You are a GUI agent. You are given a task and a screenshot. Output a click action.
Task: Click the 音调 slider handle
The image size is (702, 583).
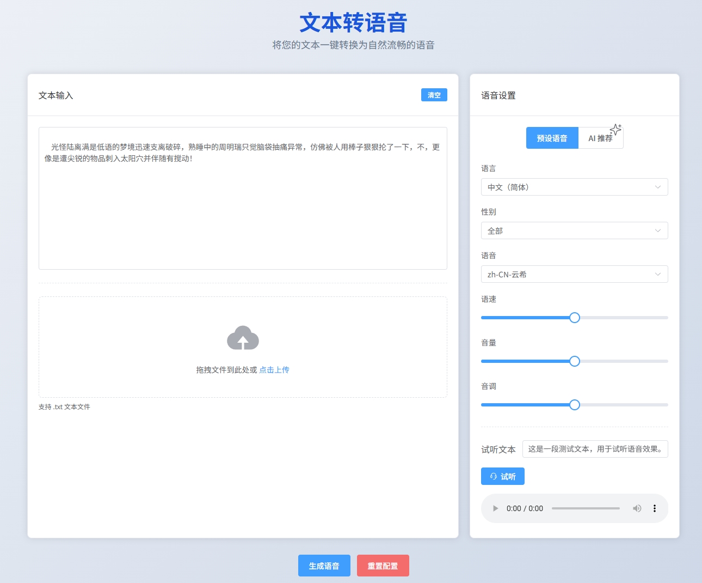(x=575, y=405)
